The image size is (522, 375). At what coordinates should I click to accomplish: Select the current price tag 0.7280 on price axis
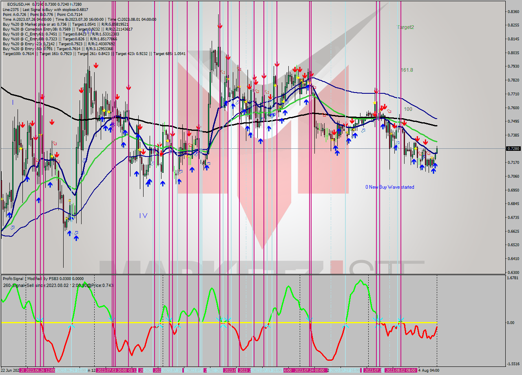click(x=513, y=149)
